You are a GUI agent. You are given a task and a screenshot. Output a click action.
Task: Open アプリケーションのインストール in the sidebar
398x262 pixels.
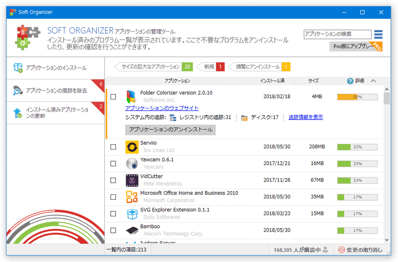[x=55, y=68]
